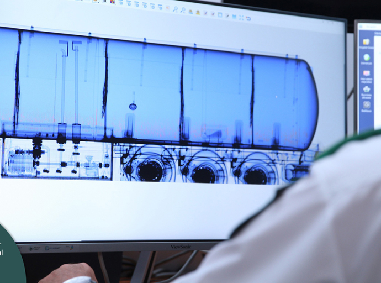The image size is (381, 283).
Task: Click the second magnifier zoom icon in toolbar
Action: 182,9
